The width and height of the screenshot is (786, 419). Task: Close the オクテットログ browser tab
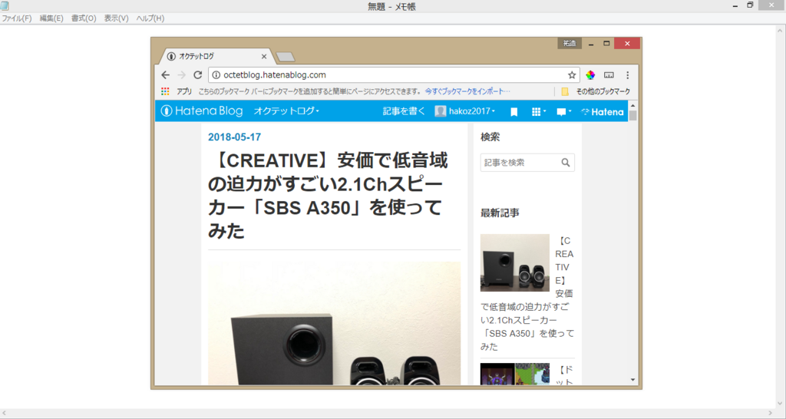pos(264,57)
